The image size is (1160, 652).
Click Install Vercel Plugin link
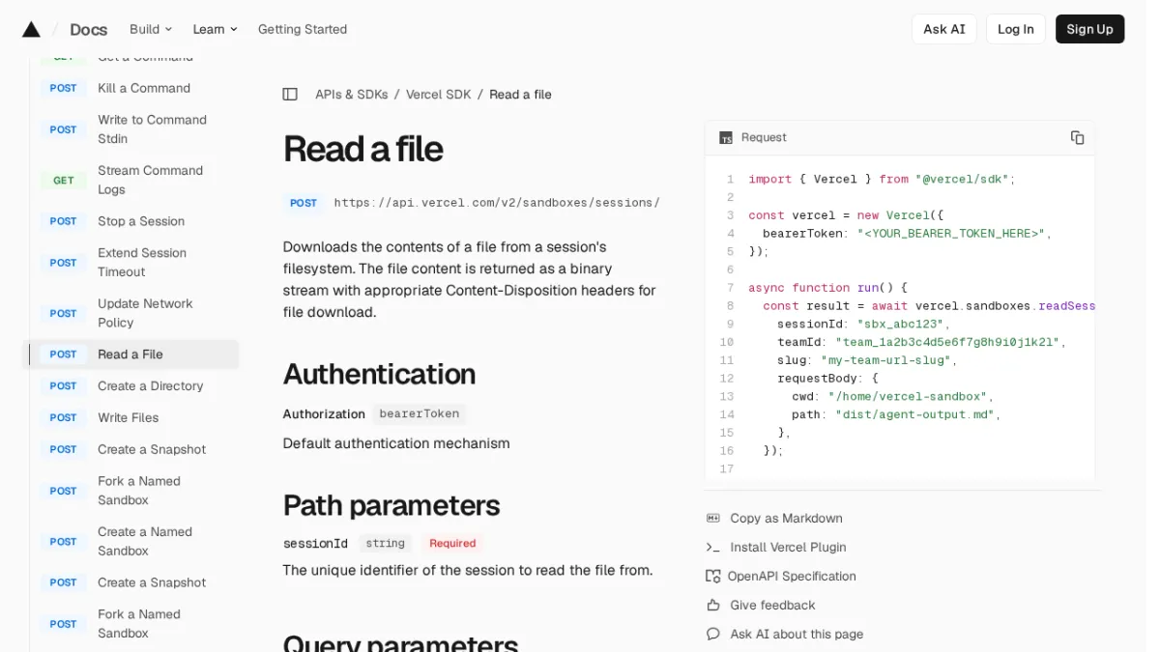tap(788, 548)
